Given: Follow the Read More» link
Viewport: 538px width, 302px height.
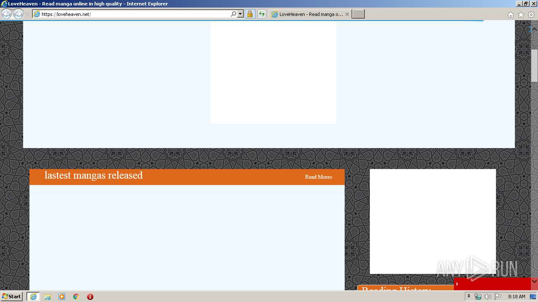Looking at the screenshot, I should pyautogui.click(x=319, y=177).
